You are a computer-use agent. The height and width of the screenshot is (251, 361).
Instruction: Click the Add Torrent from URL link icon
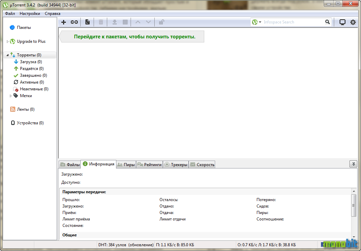point(74,22)
